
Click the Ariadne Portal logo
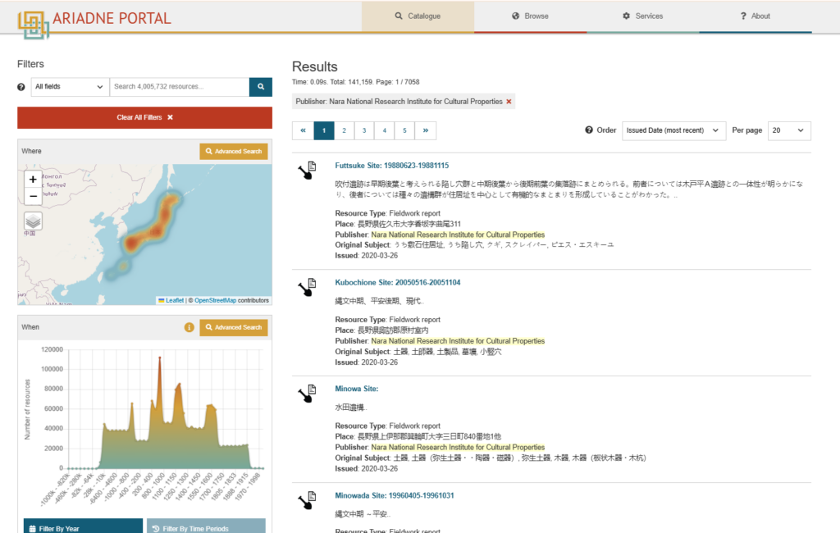[94, 23]
